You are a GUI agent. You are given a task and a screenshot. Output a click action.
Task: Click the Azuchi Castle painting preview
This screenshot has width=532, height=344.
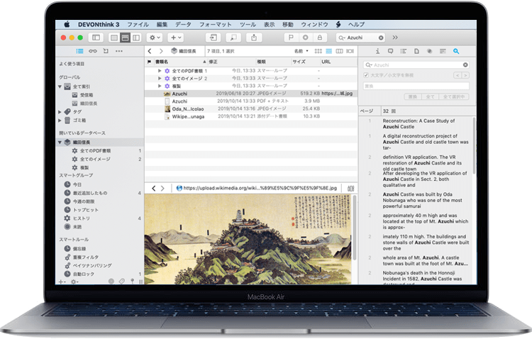coord(248,239)
